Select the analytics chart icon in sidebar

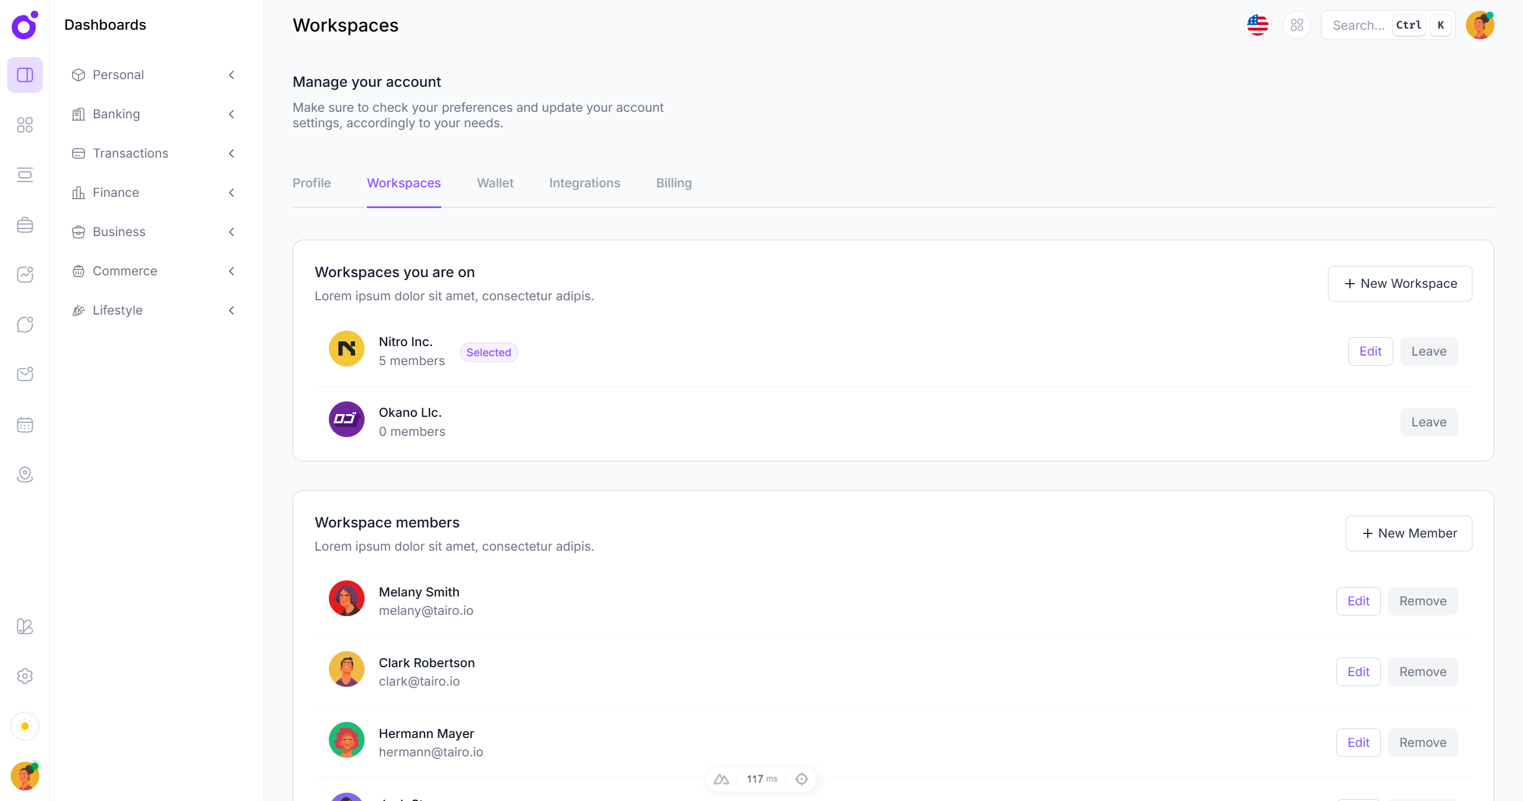coord(25,275)
